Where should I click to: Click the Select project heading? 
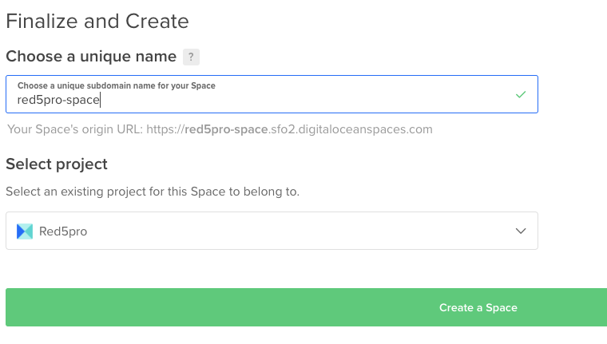tap(57, 164)
